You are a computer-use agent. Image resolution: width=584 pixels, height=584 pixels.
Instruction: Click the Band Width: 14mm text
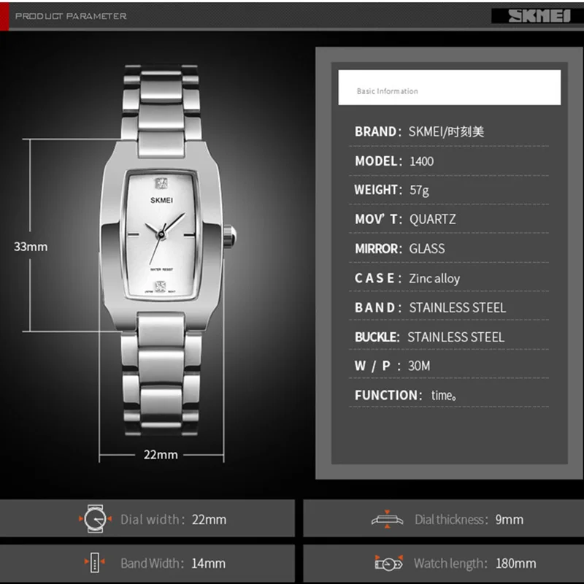click(x=173, y=563)
